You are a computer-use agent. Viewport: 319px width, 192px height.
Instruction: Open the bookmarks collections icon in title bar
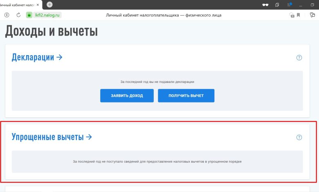coord(277,4)
